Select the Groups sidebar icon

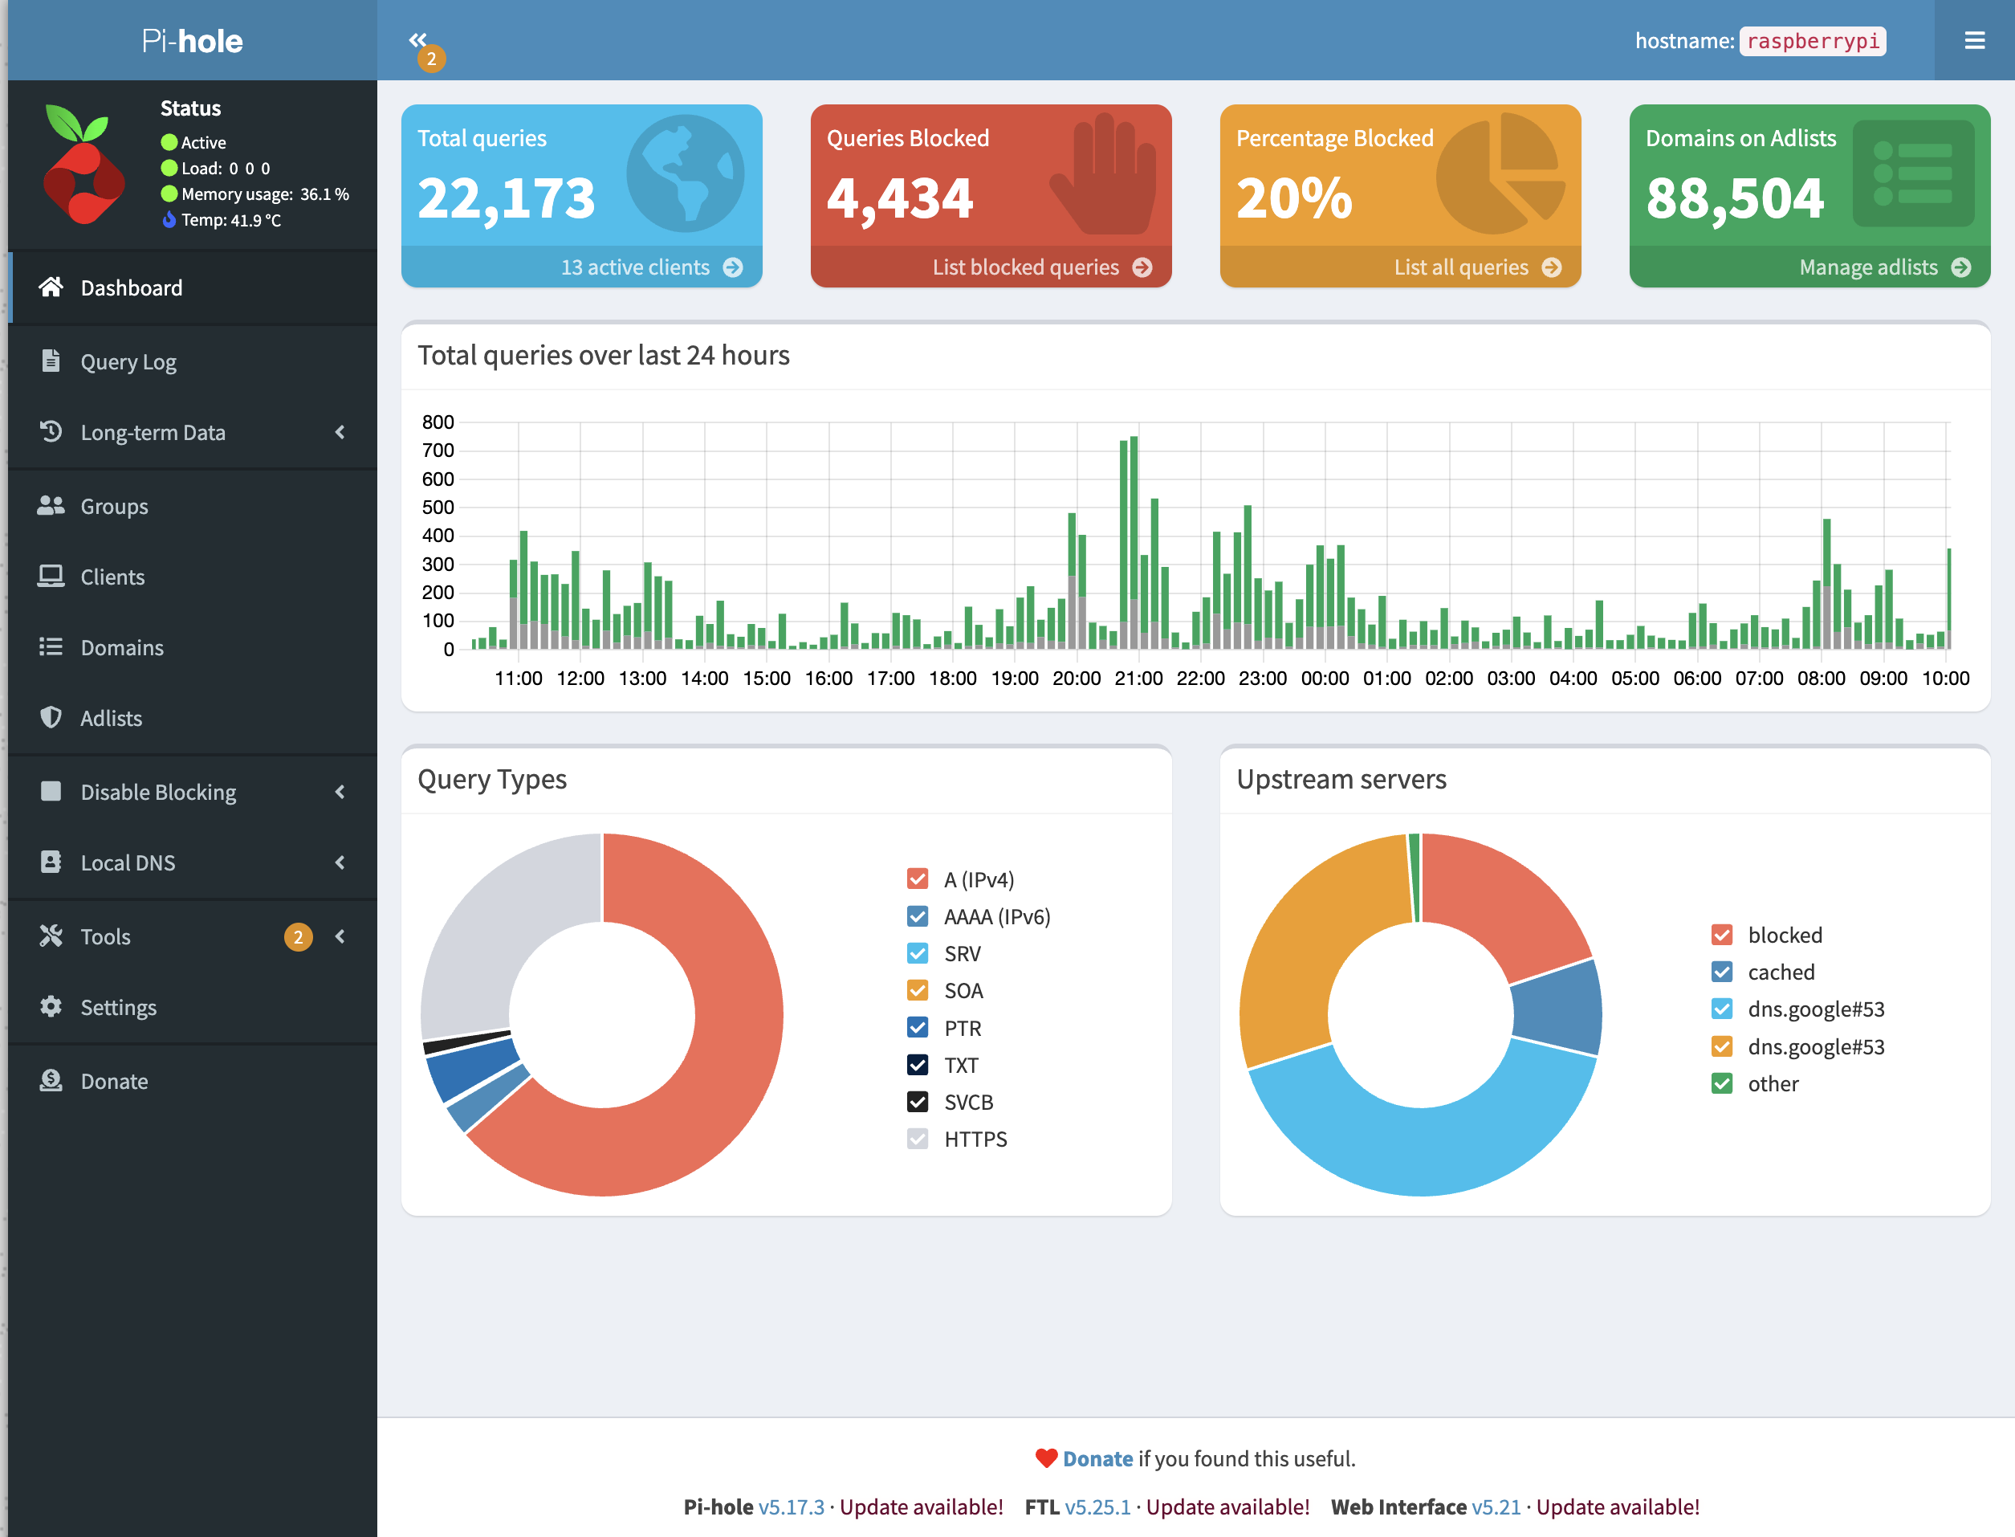52,506
